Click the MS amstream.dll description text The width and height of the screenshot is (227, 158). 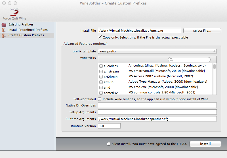[x=167, y=71]
